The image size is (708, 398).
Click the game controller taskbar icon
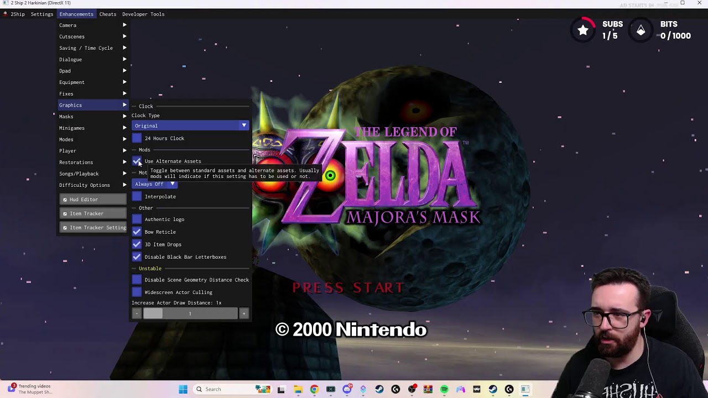click(461, 389)
